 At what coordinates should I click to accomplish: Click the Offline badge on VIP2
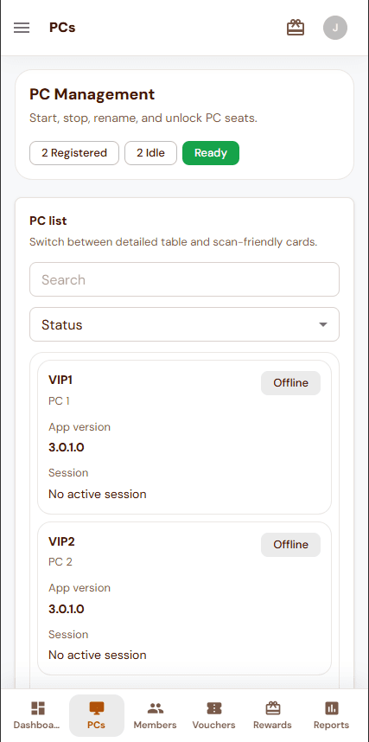coord(290,545)
